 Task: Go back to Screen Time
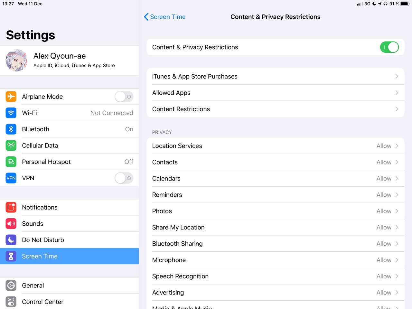(164, 17)
